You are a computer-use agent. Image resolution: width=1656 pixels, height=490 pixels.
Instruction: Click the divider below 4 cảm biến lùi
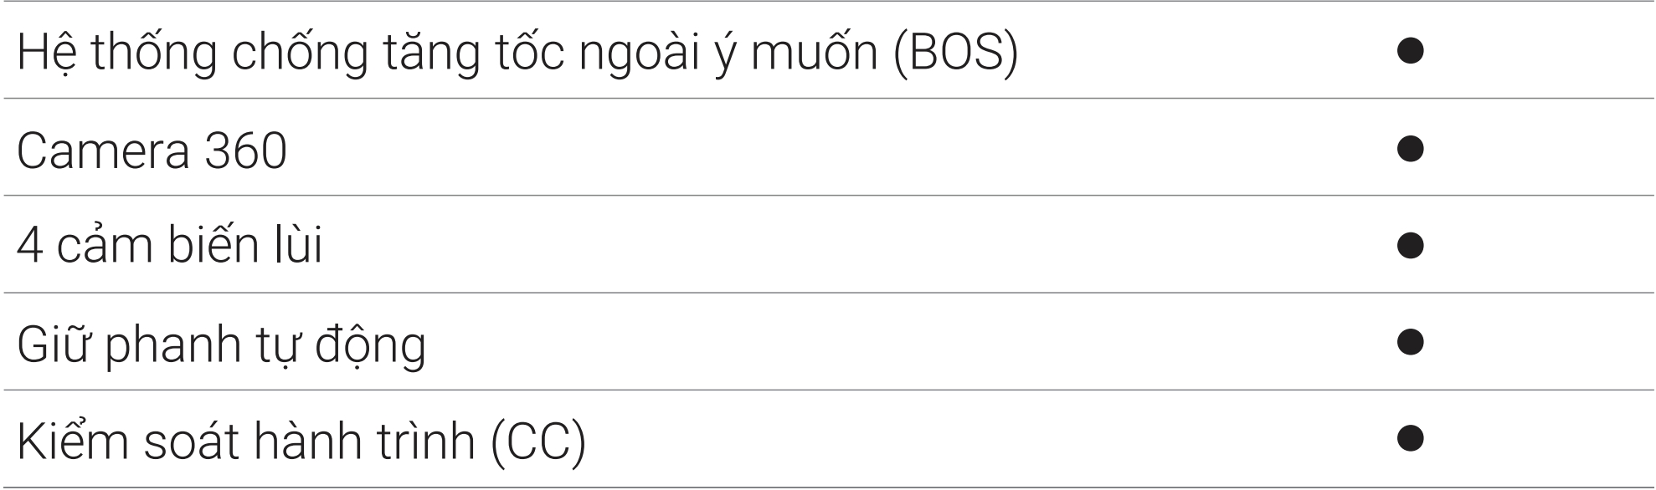[827, 293]
